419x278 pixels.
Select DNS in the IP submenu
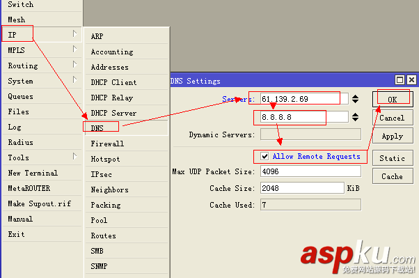point(127,128)
